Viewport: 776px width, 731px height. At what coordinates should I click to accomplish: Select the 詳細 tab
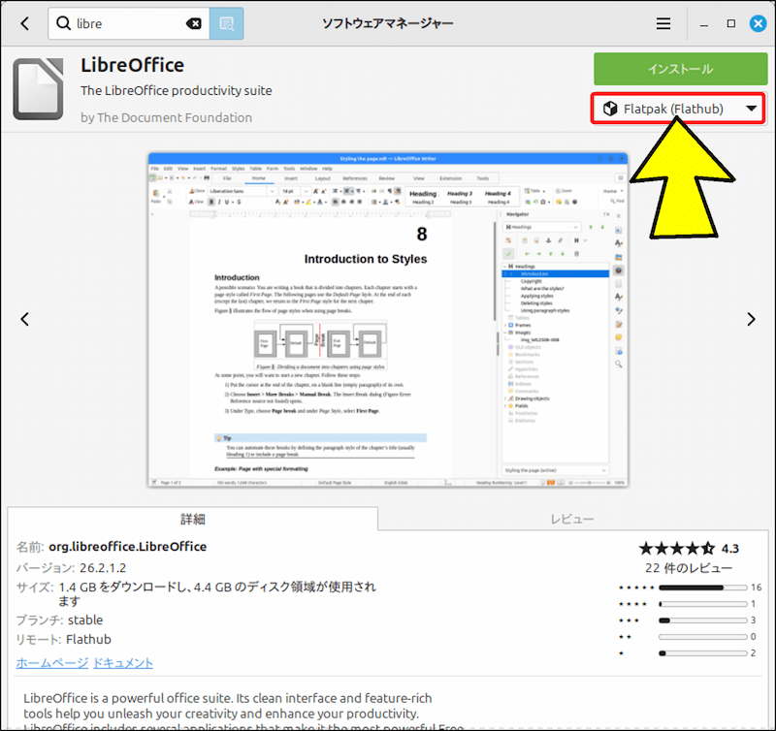pyautogui.click(x=194, y=519)
